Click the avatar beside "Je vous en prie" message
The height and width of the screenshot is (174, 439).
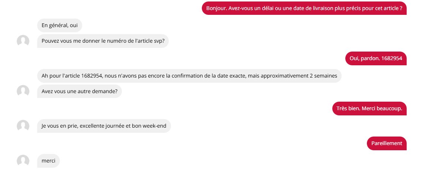(23, 126)
